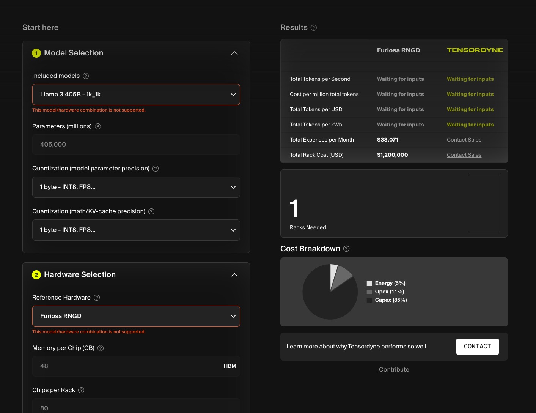Click the HBM memory type label
The height and width of the screenshot is (413, 536).
point(230,366)
